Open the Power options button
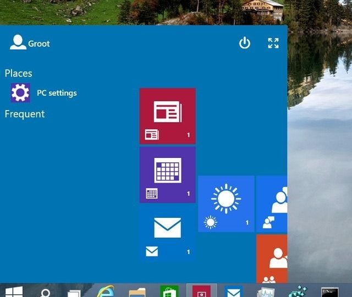Image resolution: width=352 pixels, height=297 pixels. [245, 43]
